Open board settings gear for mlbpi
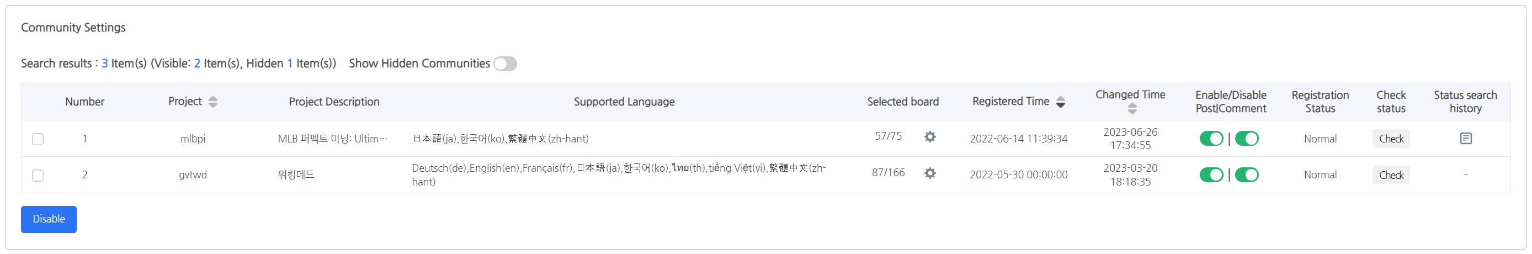This screenshot has width=1532, height=254. tap(929, 137)
